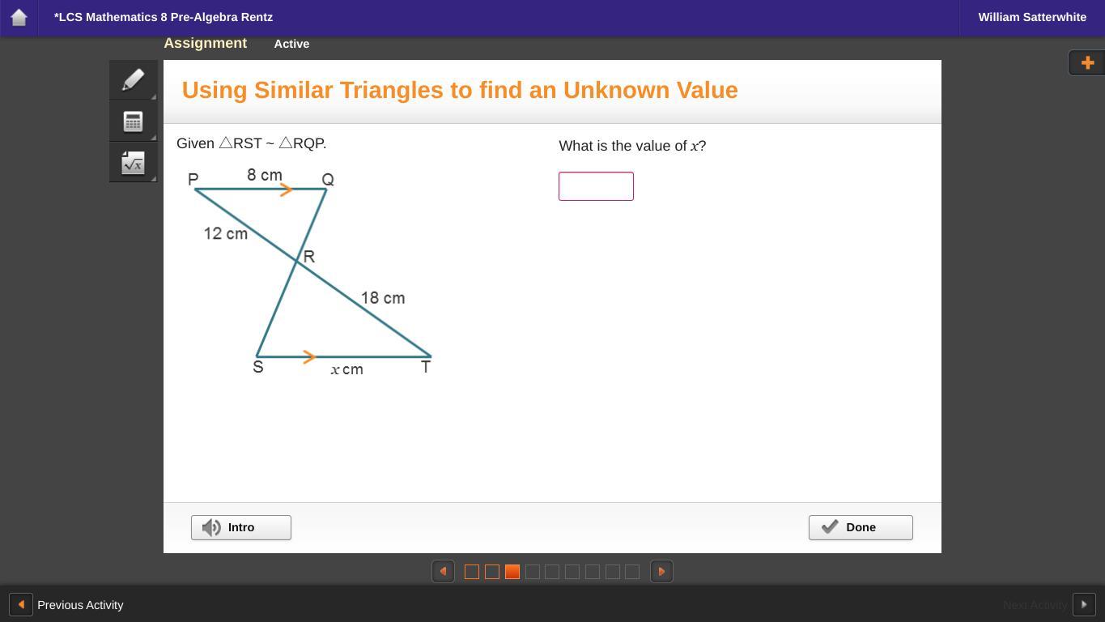Click the 18 cm label in diagram

[x=383, y=298]
